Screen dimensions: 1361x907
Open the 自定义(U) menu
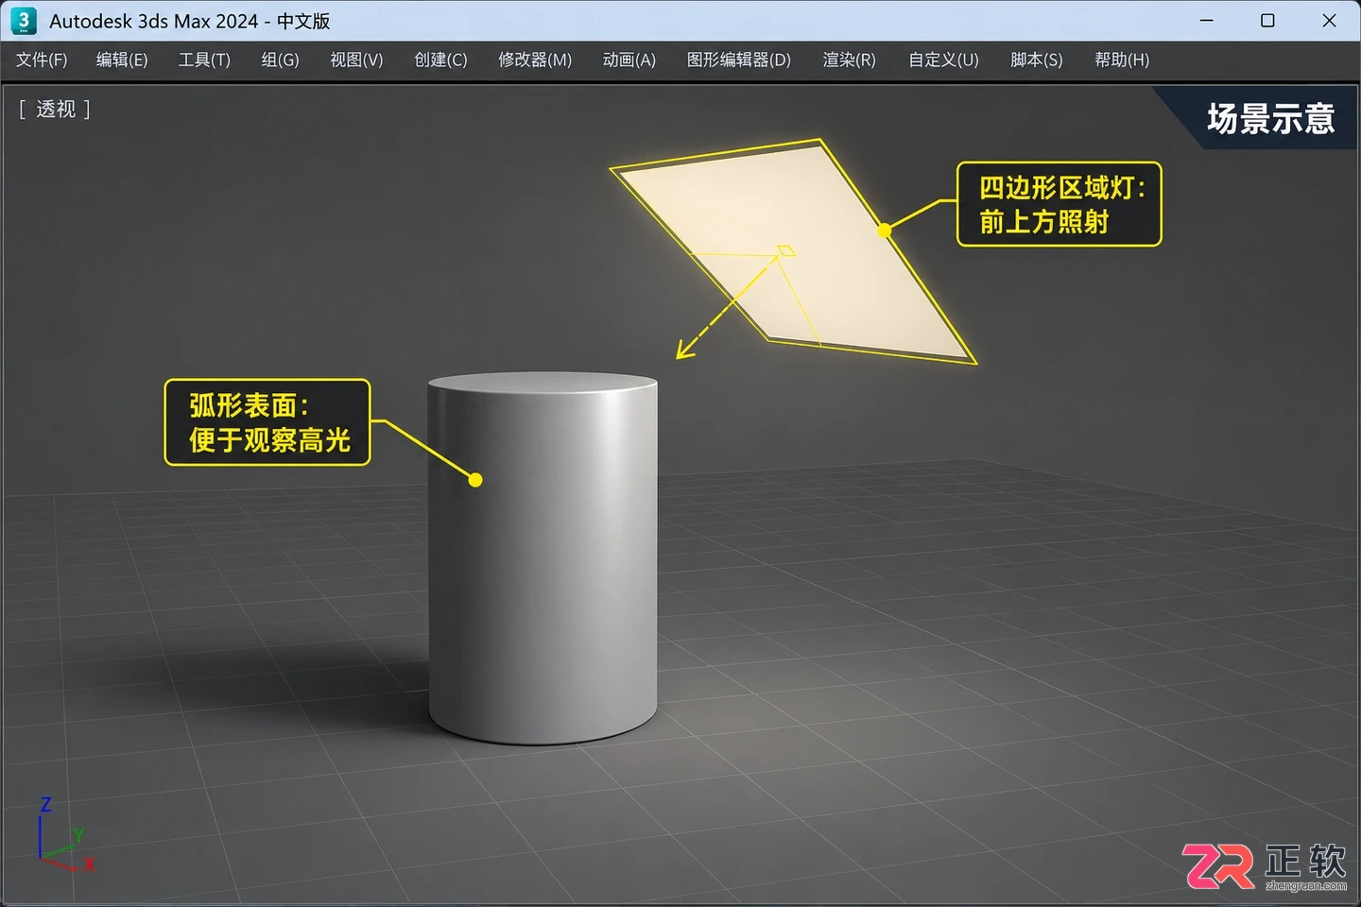coord(943,60)
